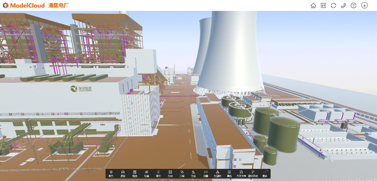Select the 剖切 section cut tool
This screenshot has width=377, height=181.
[x=170, y=173]
